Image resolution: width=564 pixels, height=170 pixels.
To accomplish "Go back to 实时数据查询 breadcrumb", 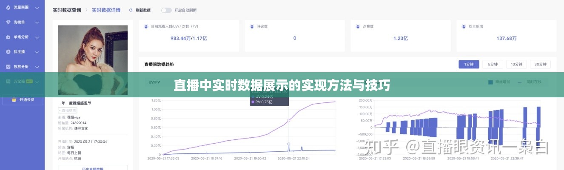I will coord(67,10).
